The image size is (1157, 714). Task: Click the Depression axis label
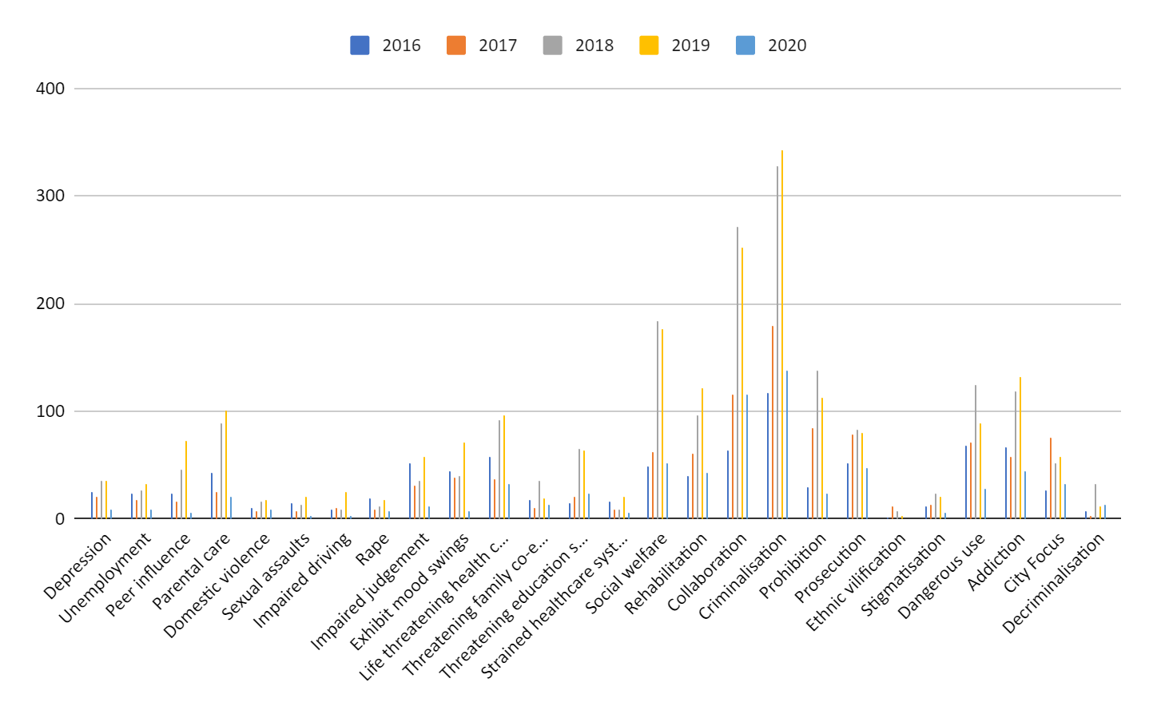pos(78,566)
